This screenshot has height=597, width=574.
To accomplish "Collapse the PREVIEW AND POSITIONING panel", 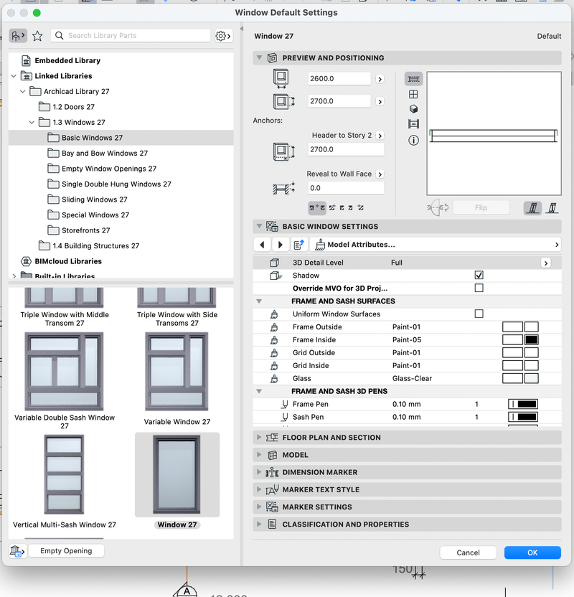I will point(260,57).
